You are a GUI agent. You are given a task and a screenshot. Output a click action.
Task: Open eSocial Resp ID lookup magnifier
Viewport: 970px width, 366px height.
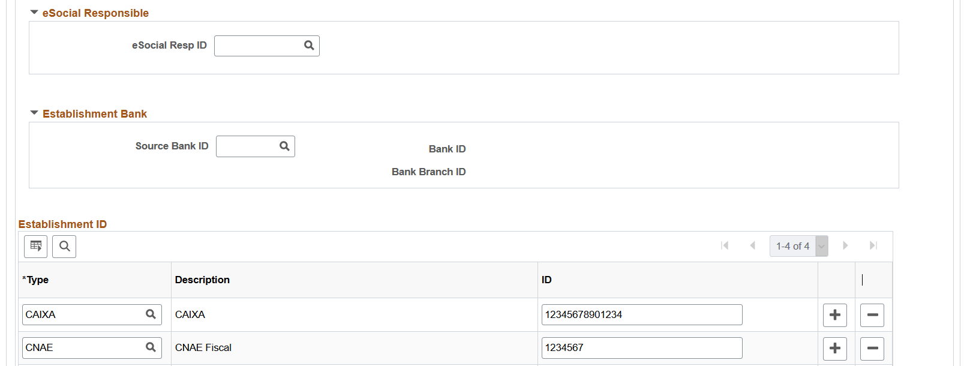(x=309, y=46)
